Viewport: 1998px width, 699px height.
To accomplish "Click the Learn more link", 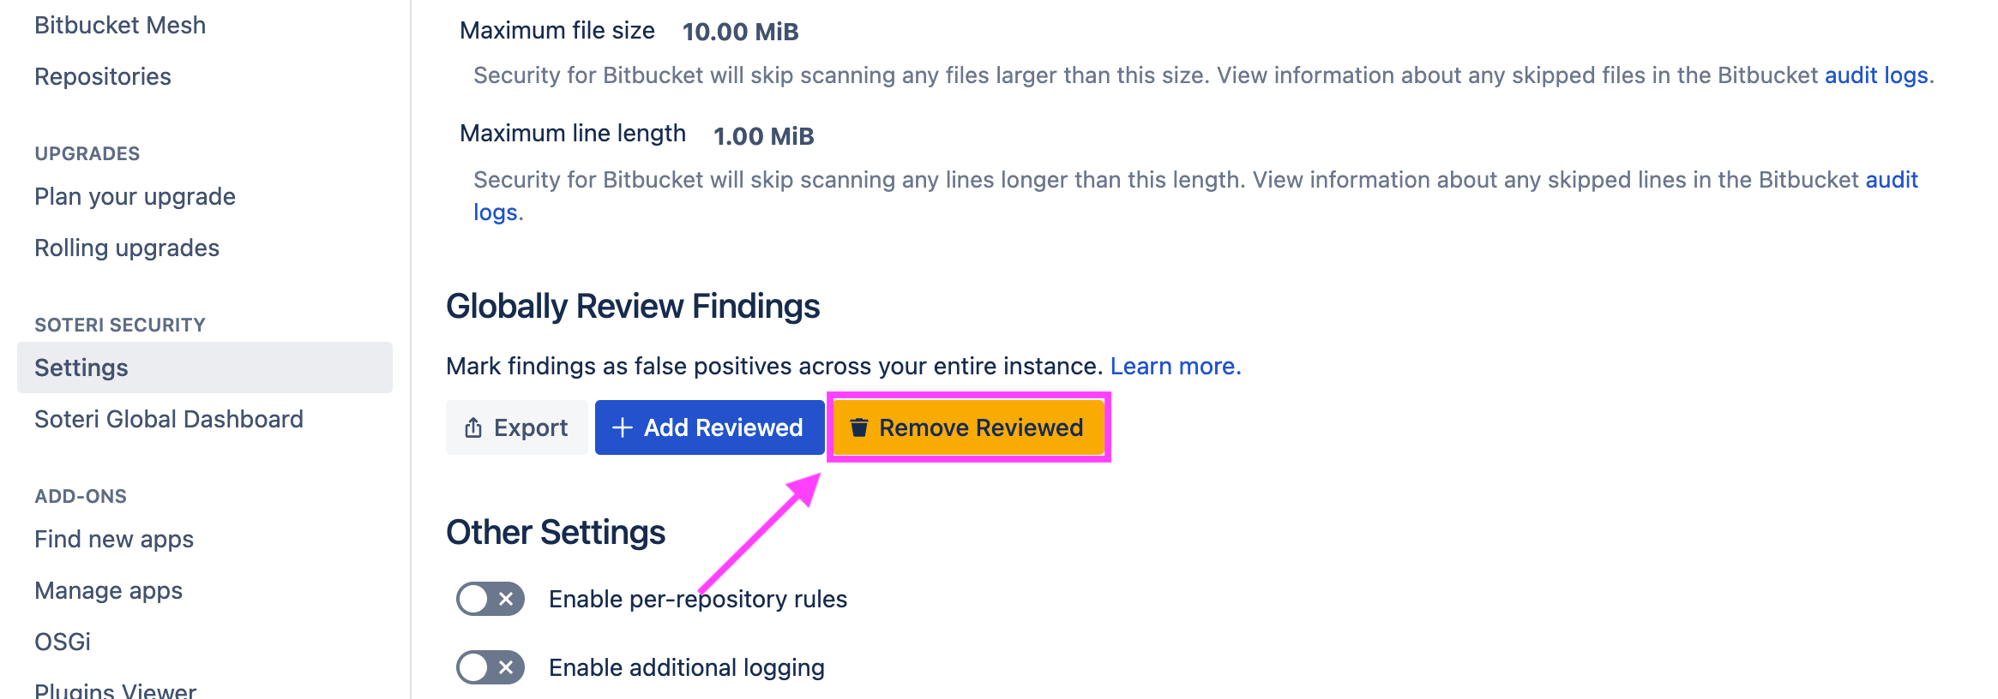I will (1175, 366).
